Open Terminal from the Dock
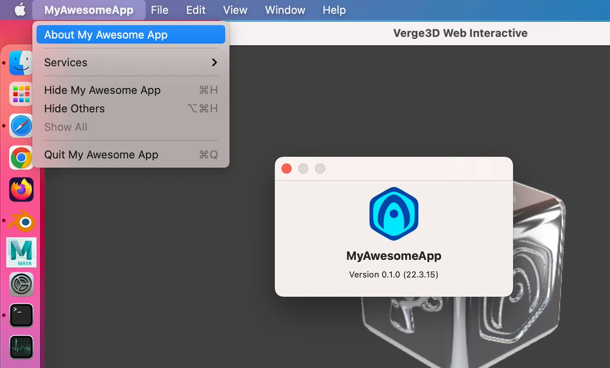Viewport: 610px width, 368px height. (21, 315)
